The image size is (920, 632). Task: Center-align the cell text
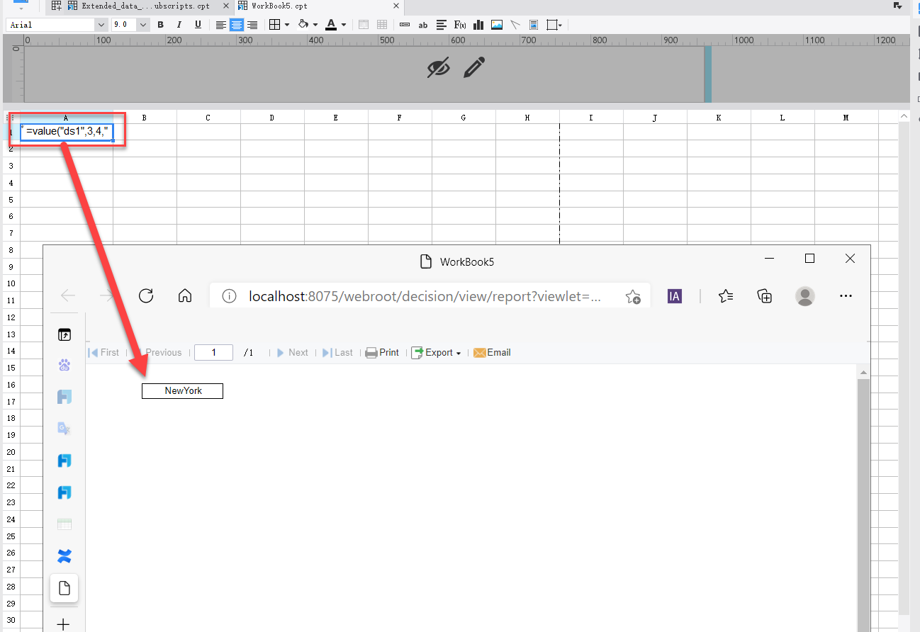point(236,24)
